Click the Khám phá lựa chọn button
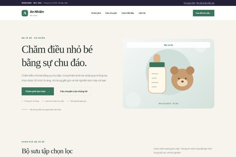The image size is (236, 157). pos(38,91)
